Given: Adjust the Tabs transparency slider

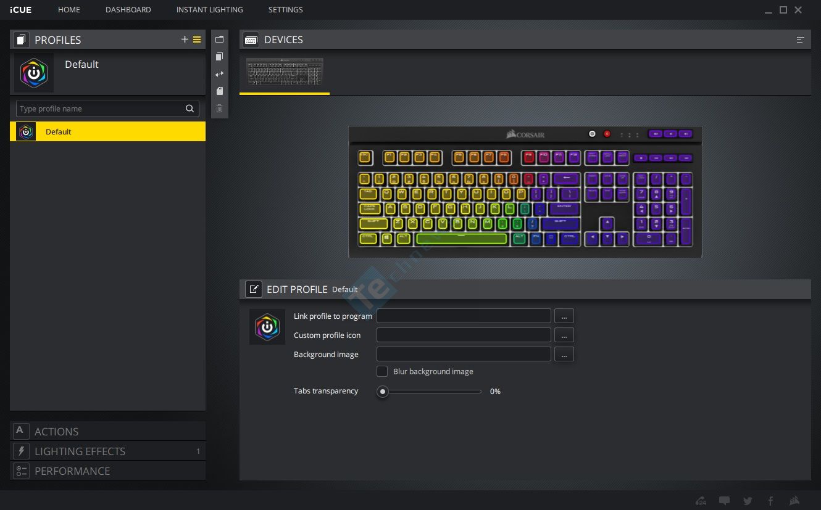Looking at the screenshot, I should click(x=383, y=391).
